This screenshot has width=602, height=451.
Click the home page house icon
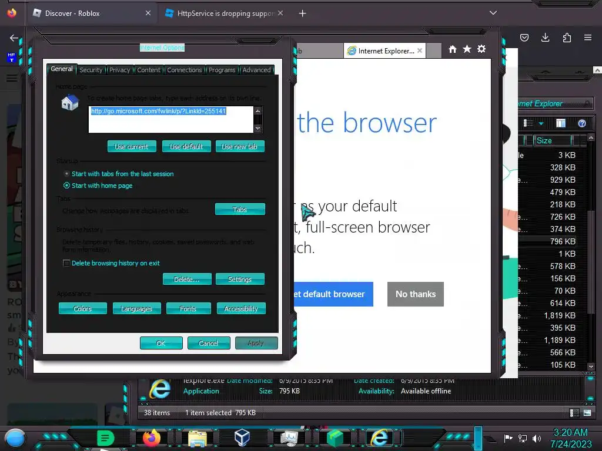(70, 102)
